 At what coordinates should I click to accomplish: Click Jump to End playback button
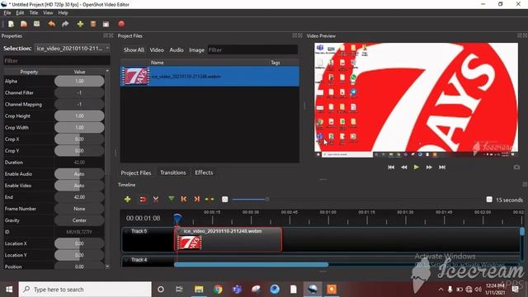tap(442, 167)
